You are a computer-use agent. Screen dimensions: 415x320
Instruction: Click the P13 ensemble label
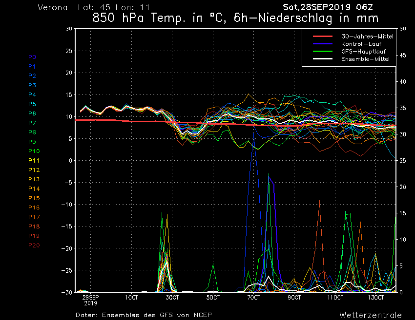[34, 179]
